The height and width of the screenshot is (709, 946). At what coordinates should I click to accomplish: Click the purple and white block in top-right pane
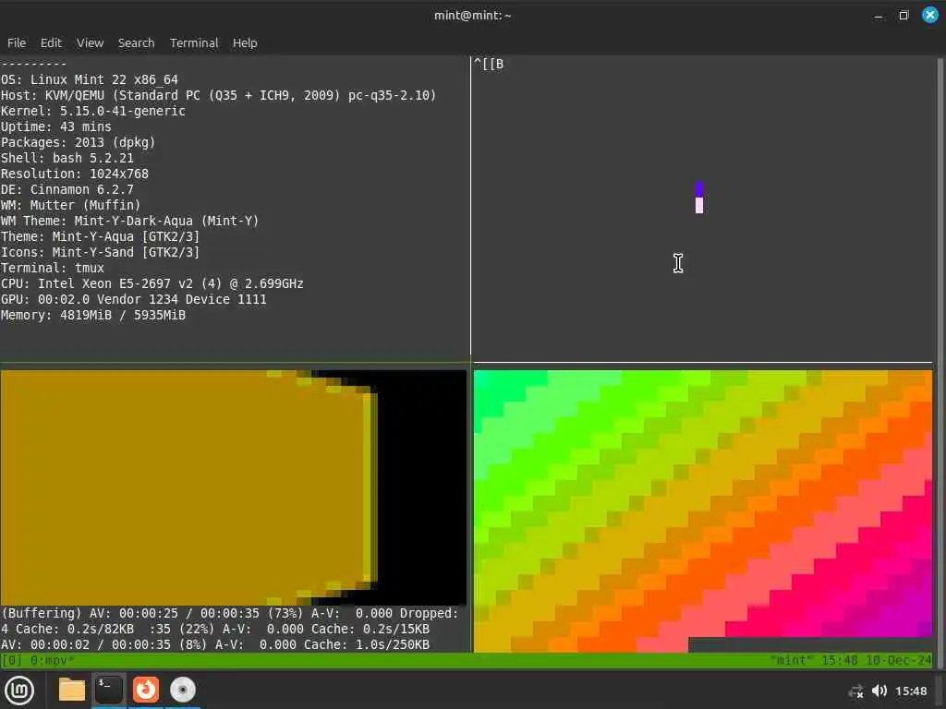[699, 198]
